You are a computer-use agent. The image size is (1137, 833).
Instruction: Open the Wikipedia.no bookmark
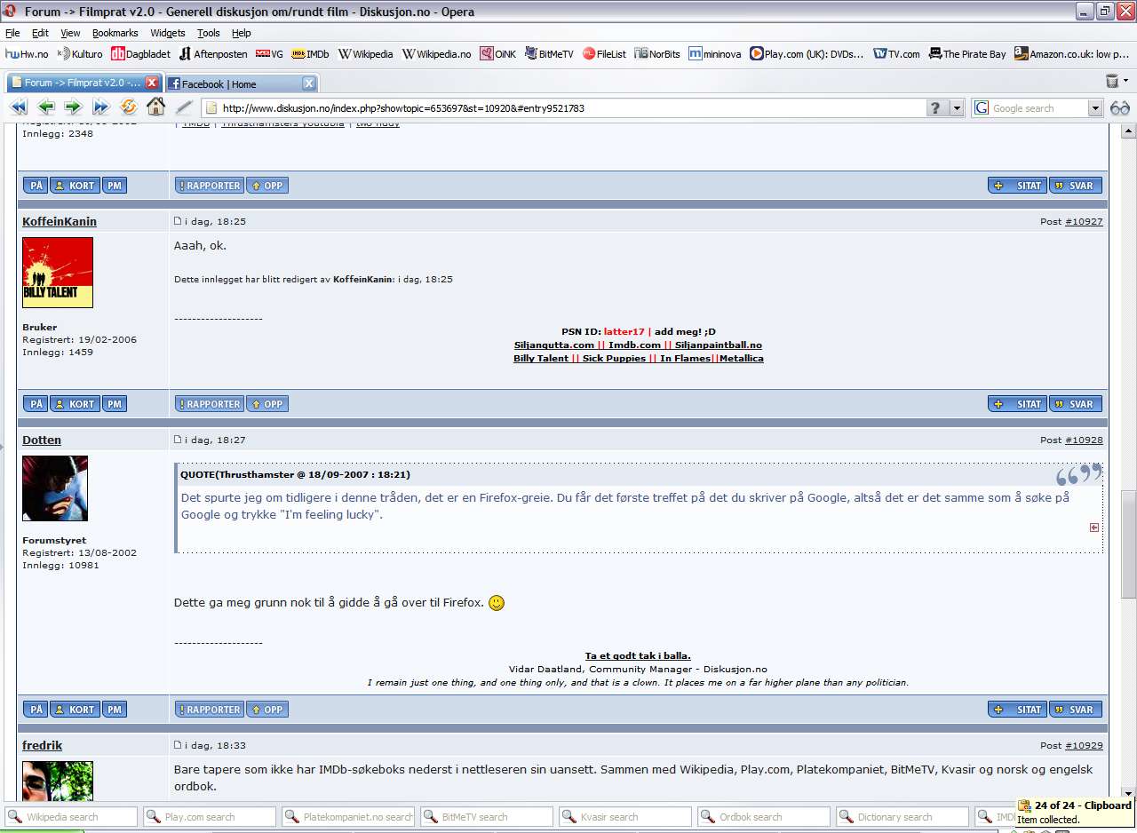[x=436, y=53]
